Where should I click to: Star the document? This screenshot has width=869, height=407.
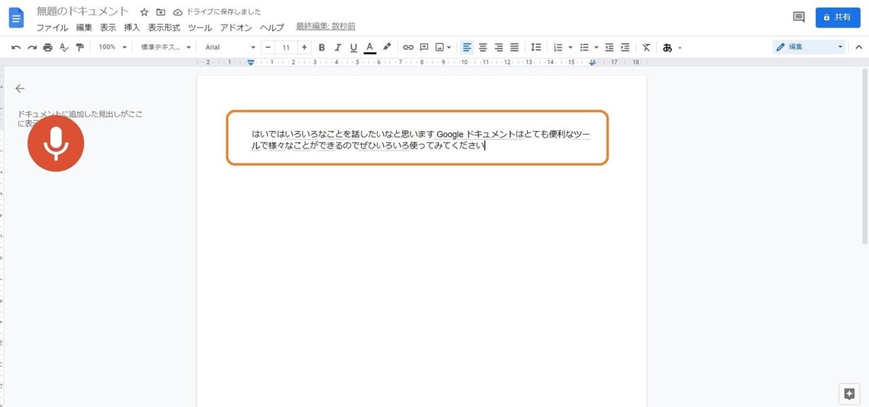144,12
